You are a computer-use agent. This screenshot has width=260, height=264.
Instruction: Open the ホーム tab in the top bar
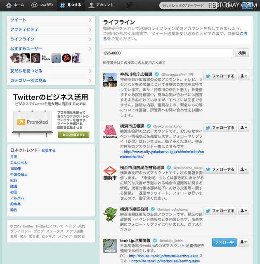(x=15, y=5)
